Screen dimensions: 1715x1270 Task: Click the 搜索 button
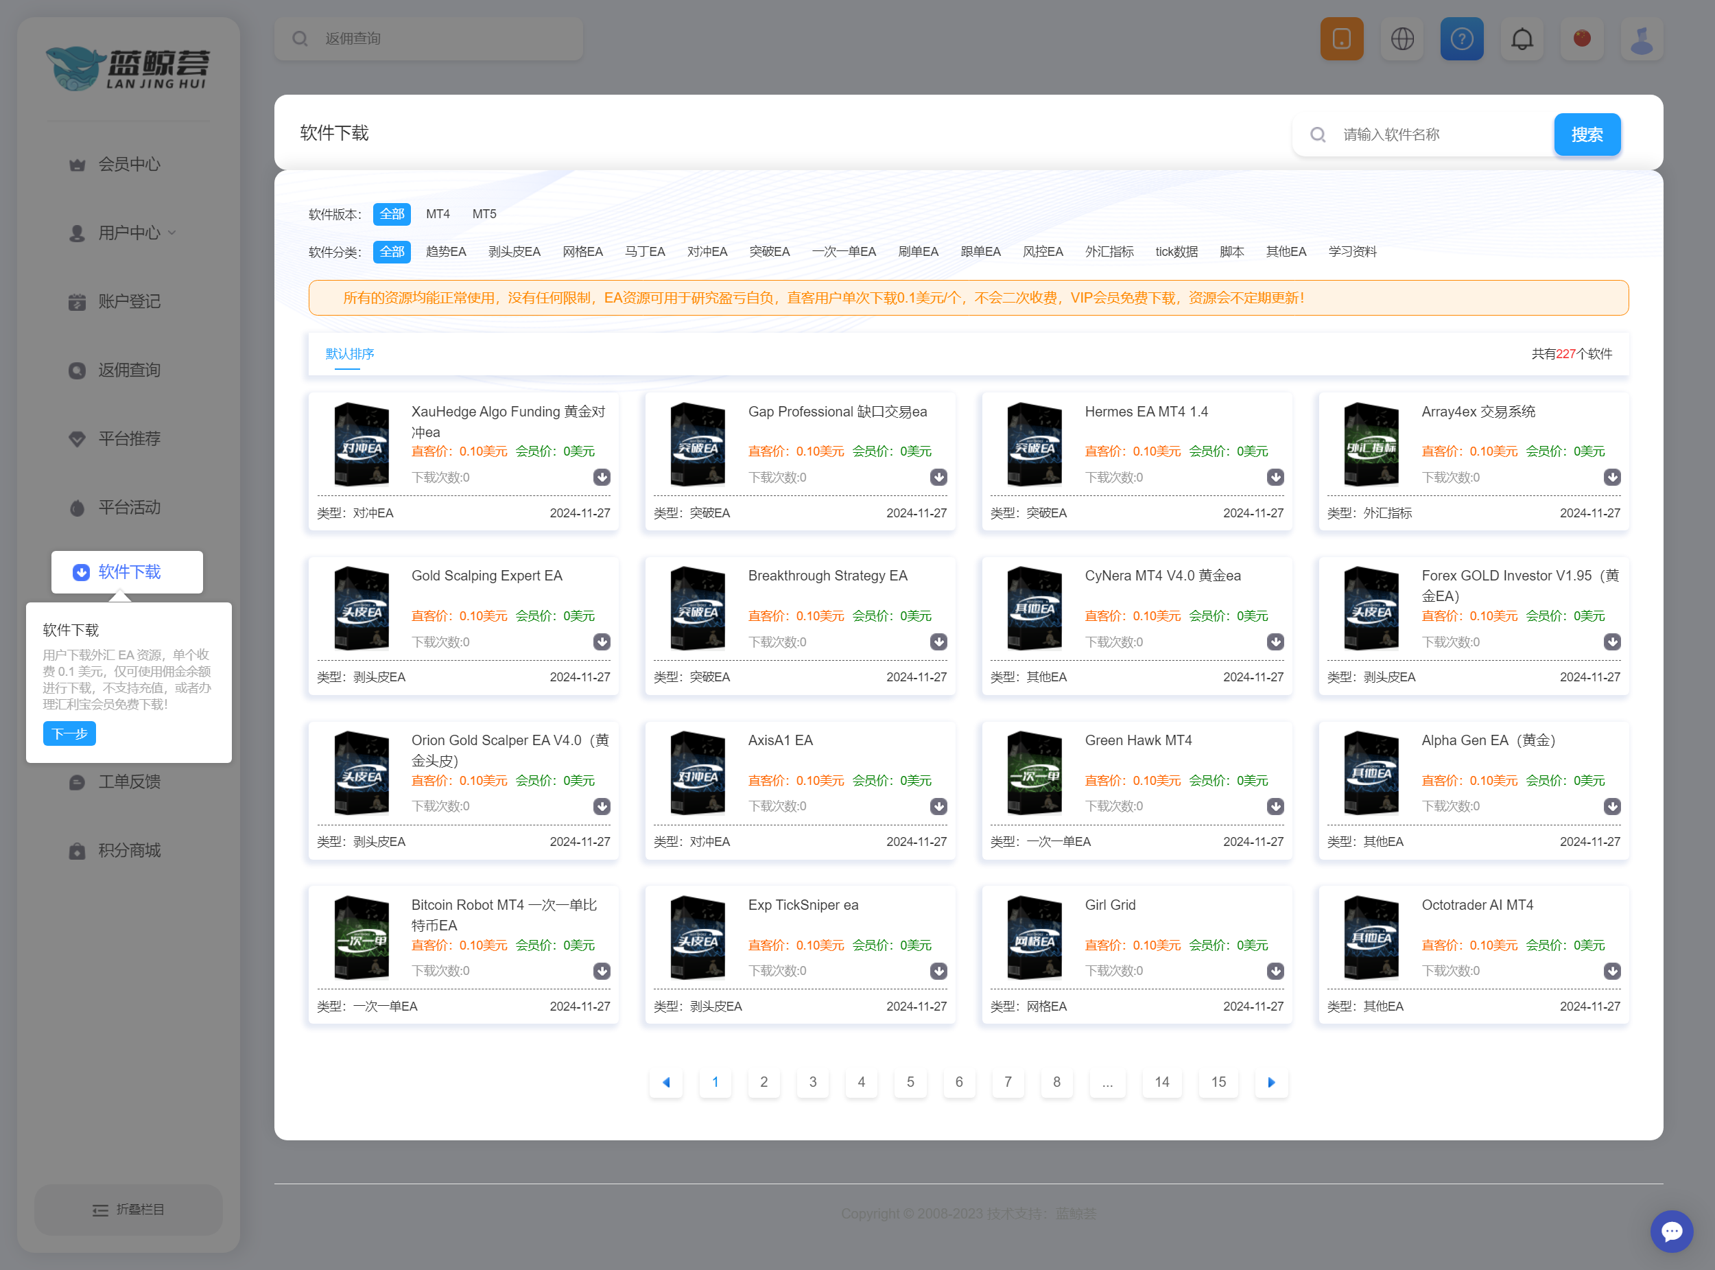point(1586,134)
